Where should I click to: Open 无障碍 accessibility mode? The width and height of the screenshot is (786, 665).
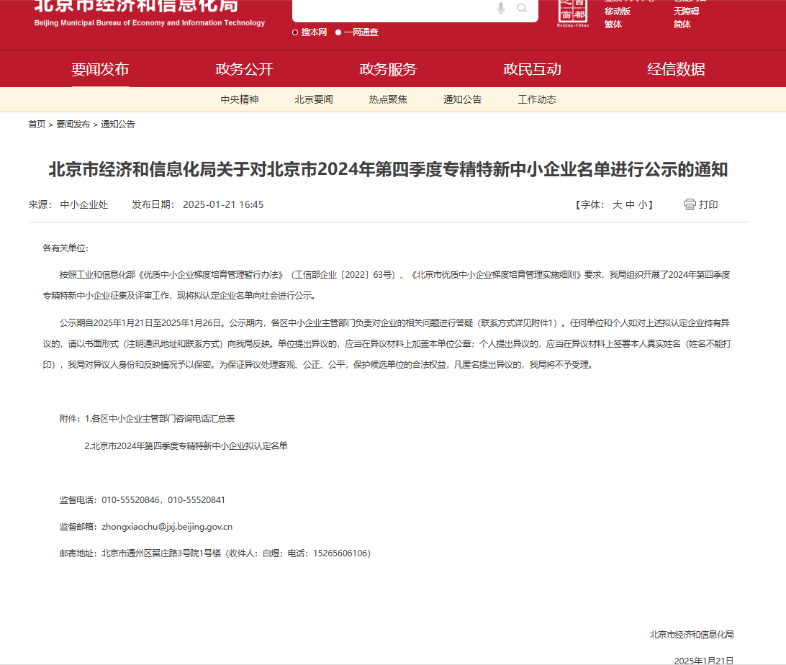point(686,12)
